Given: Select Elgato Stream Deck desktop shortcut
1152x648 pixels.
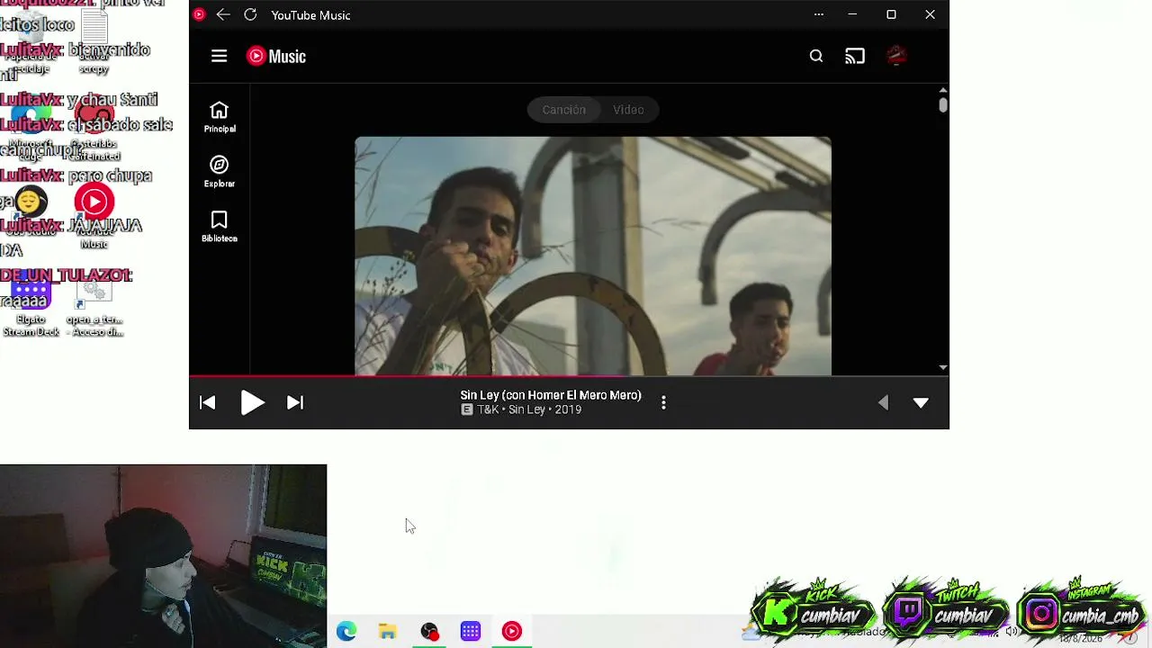Looking at the screenshot, I should point(31,308).
